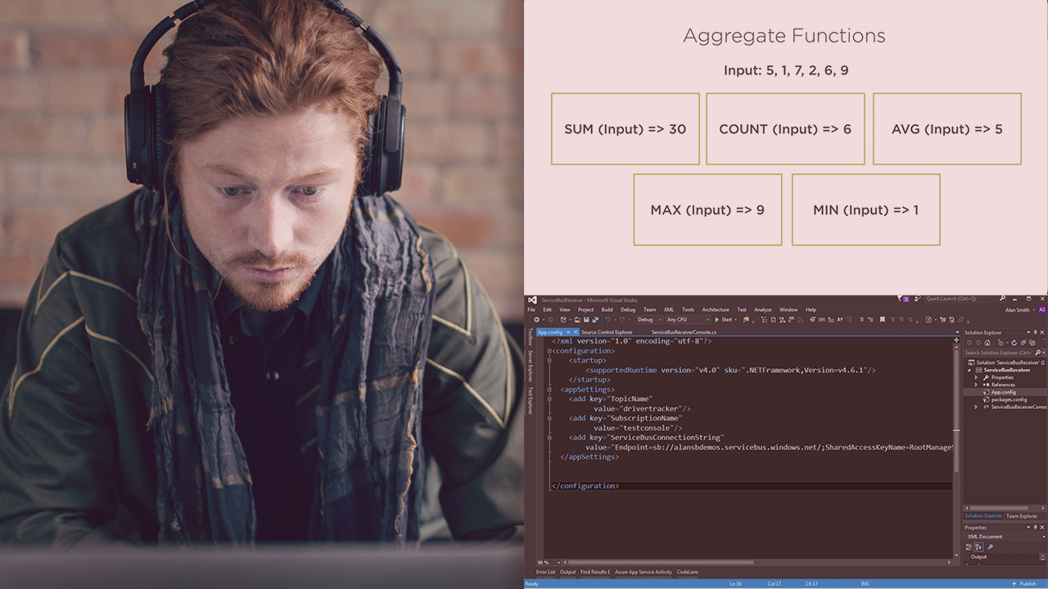
Task: Toggle Categorized view in Properties panel
Action: tap(970, 547)
